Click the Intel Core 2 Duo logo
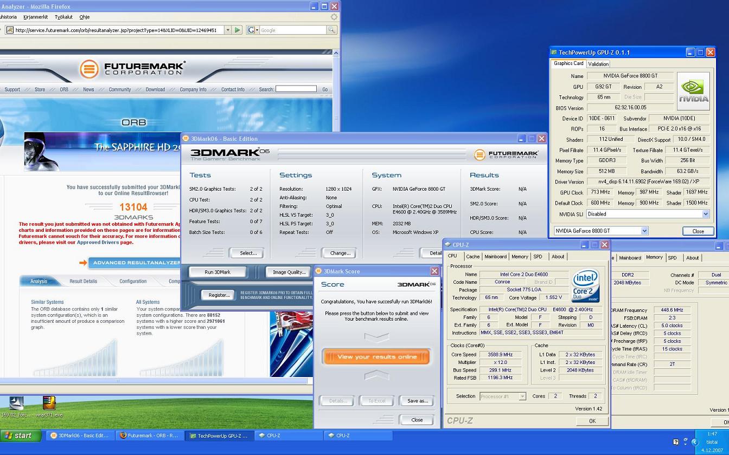The width and height of the screenshot is (729, 455). point(585,285)
